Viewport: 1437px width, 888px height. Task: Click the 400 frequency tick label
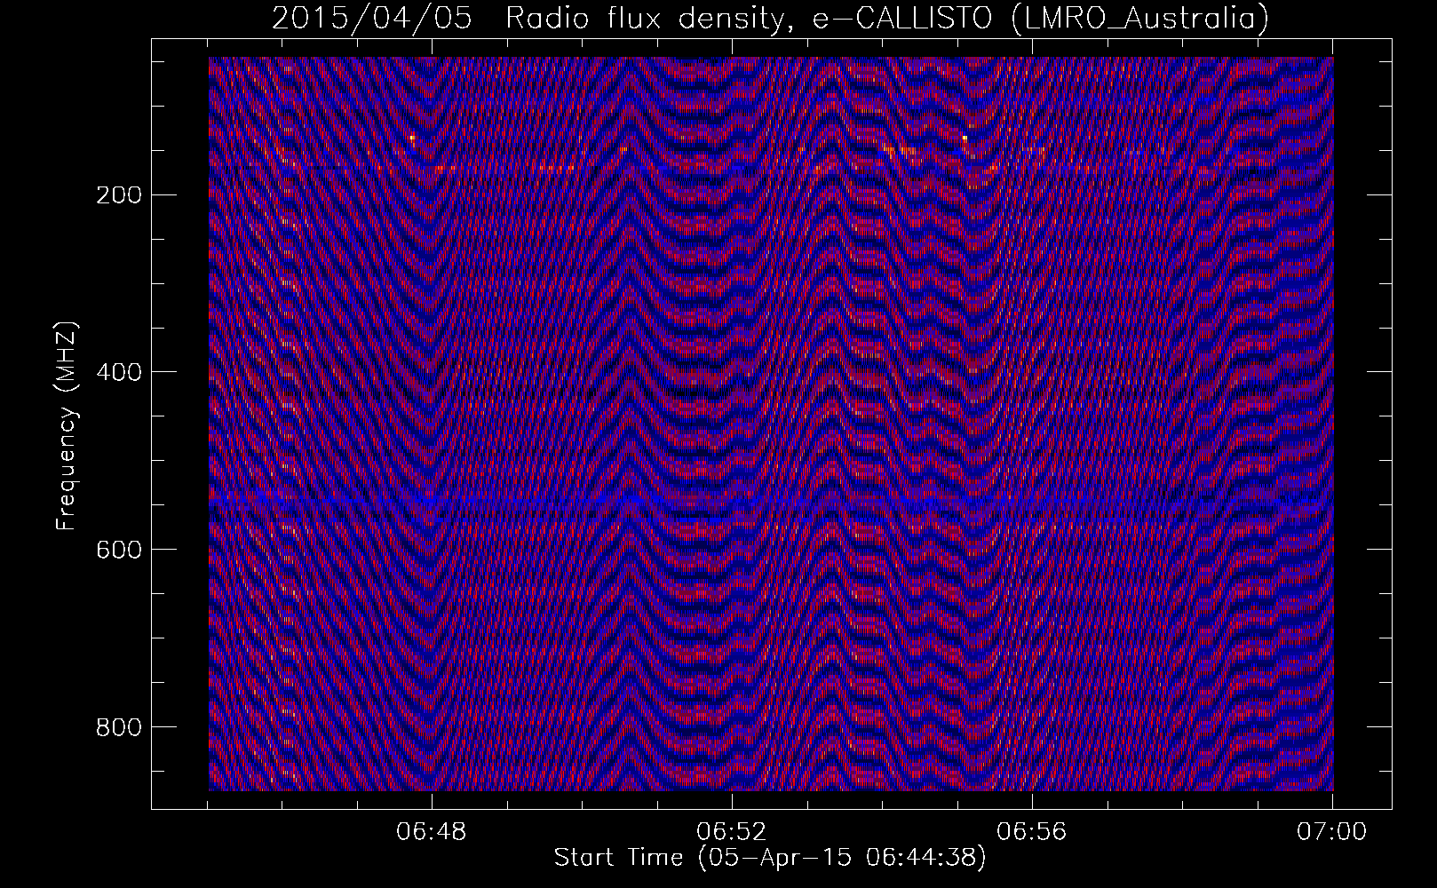(118, 372)
